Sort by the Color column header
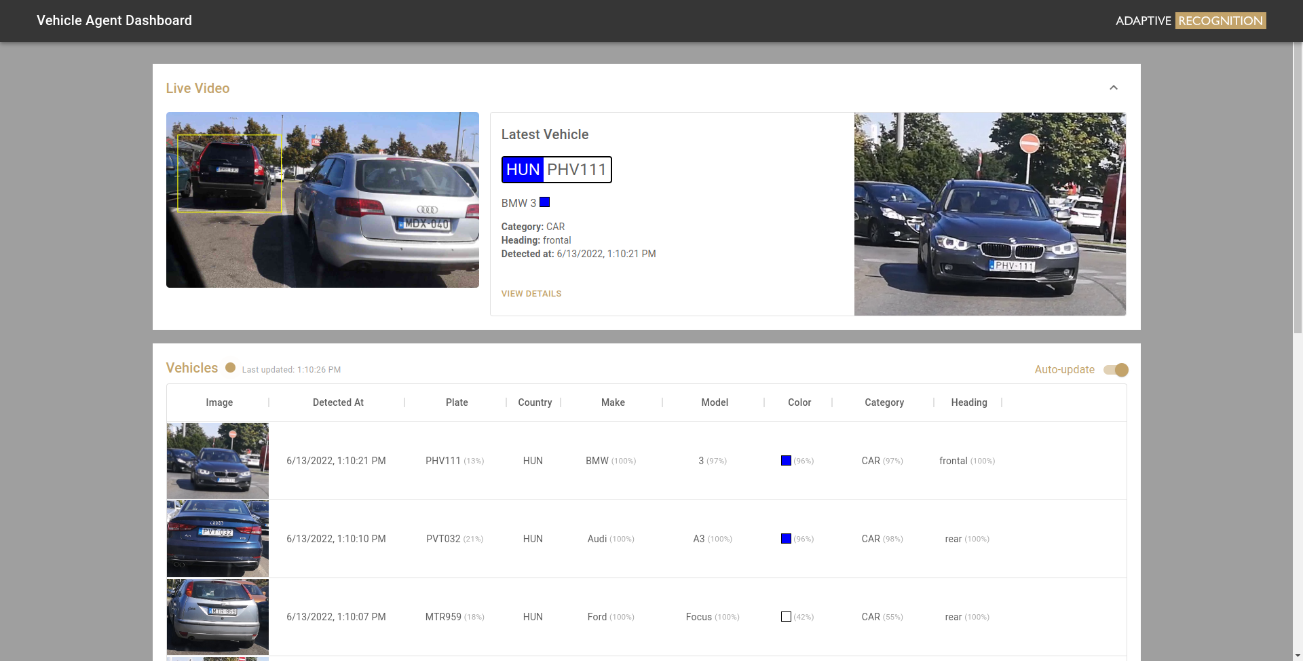This screenshot has width=1303, height=661. pos(799,402)
